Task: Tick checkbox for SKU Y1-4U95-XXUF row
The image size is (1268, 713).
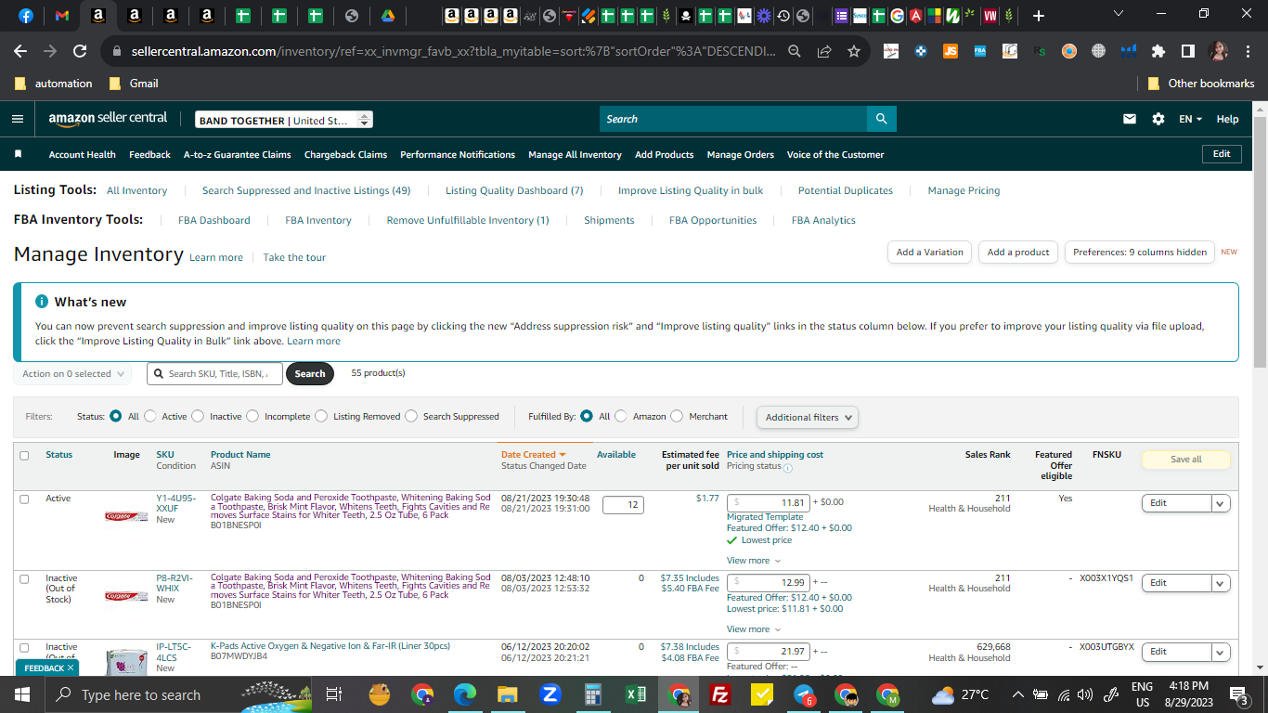Action: click(x=24, y=499)
